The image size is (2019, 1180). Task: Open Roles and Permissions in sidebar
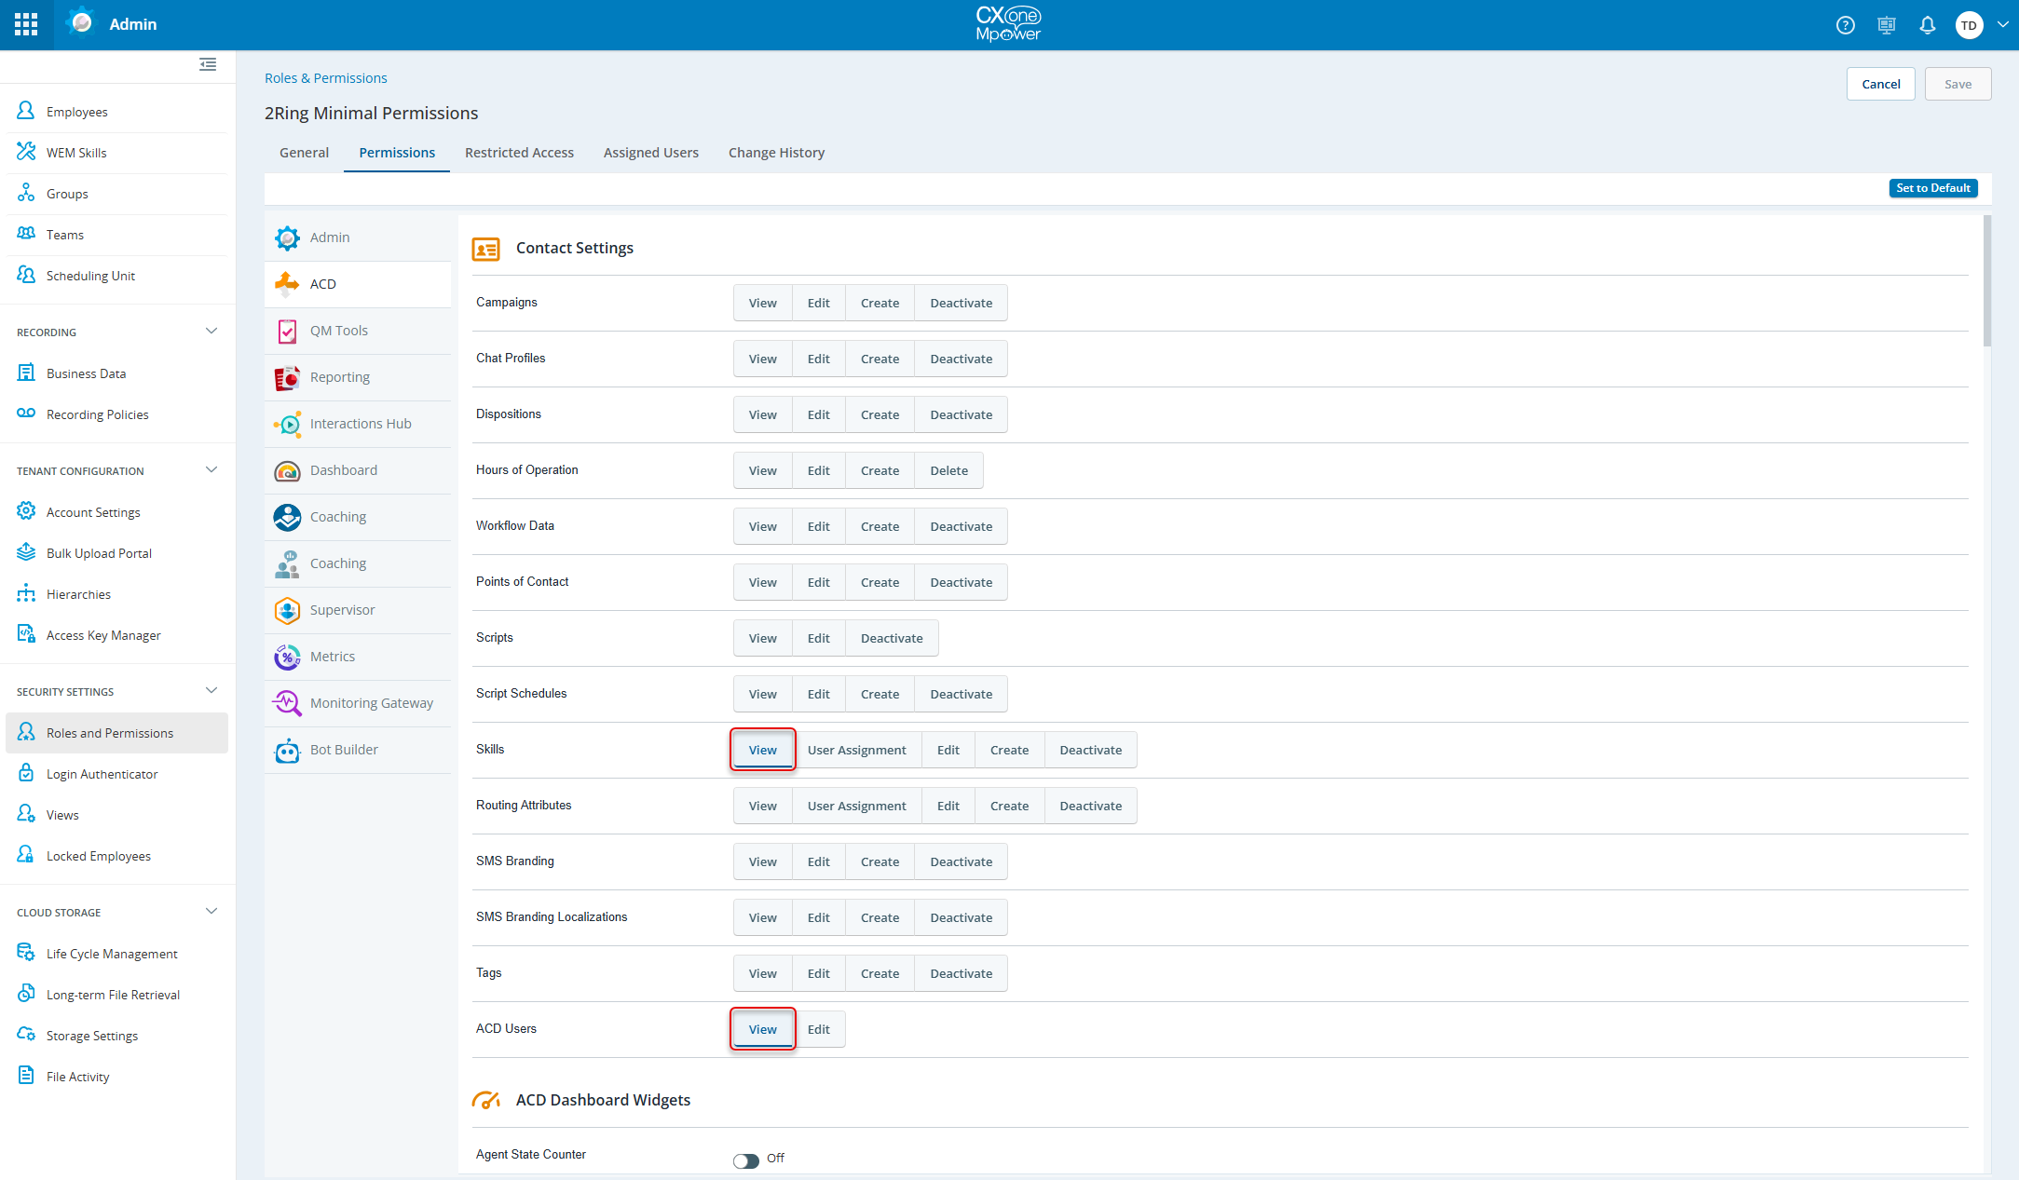pyautogui.click(x=117, y=733)
